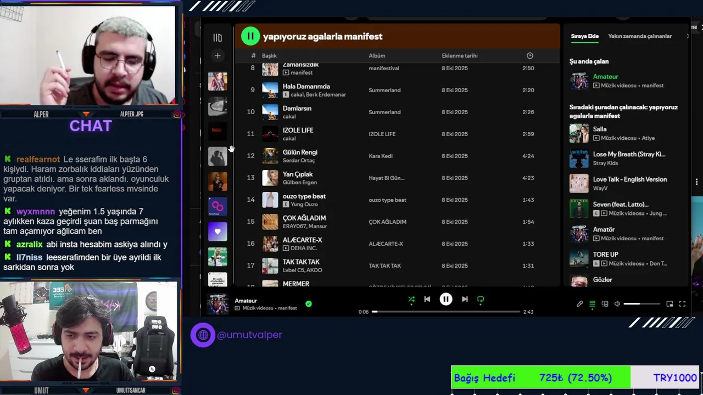Sort tracks by the Albüm column header
This screenshot has height=395, width=703.
tap(377, 55)
